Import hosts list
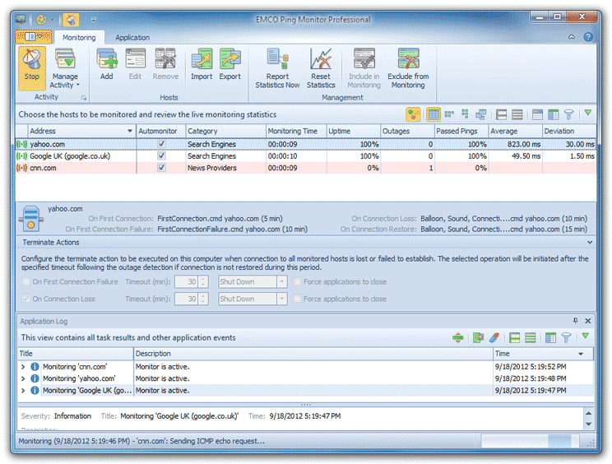 [x=202, y=65]
